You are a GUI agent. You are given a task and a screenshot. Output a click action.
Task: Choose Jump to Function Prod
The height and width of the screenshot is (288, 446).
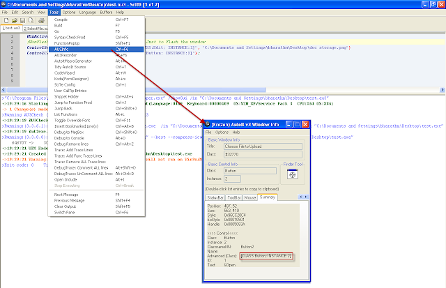(x=96, y=103)
